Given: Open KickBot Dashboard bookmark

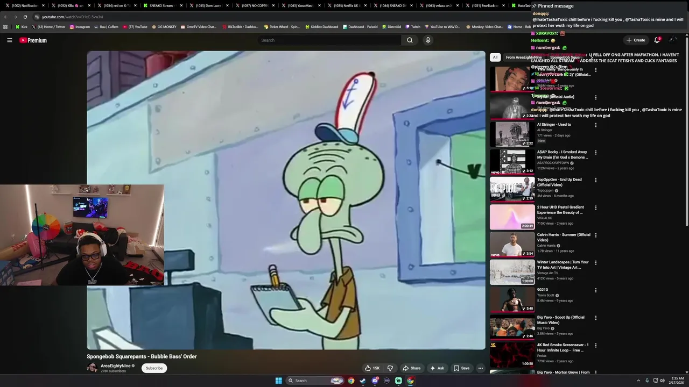Looking at the screenshot, I should coord(322,27).
